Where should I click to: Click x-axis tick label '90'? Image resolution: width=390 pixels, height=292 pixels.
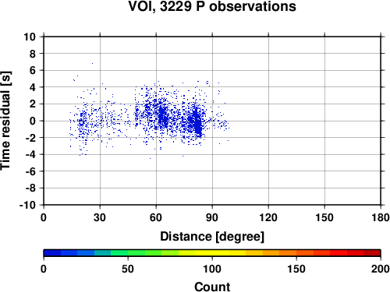212,217
